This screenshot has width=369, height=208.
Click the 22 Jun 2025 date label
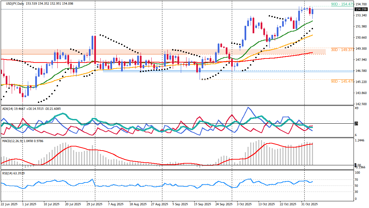pyautogui.click(x=9, y=204)
